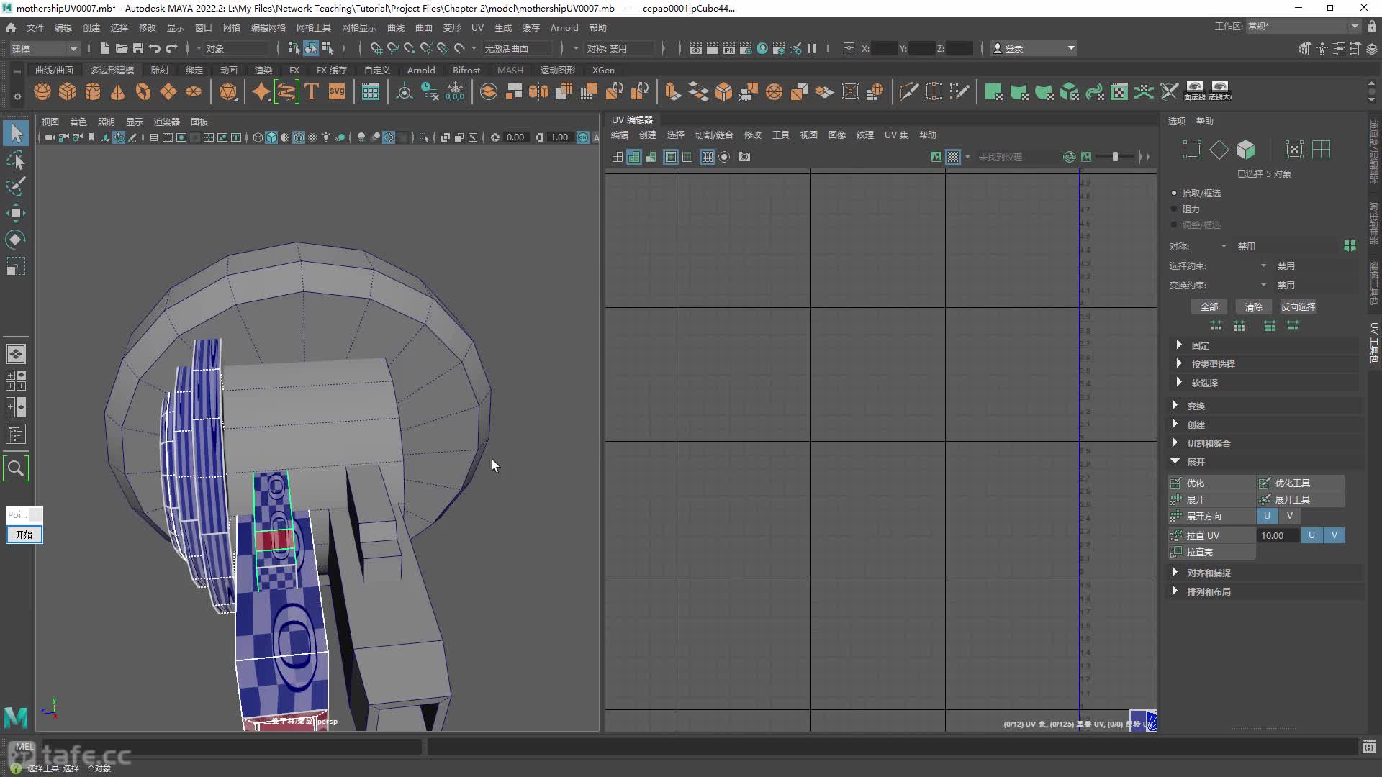Image resolution: width=1382 pixels, height=777 pixels.
Task: Select the Scale tool in toolbox
Action: (16, 267)
